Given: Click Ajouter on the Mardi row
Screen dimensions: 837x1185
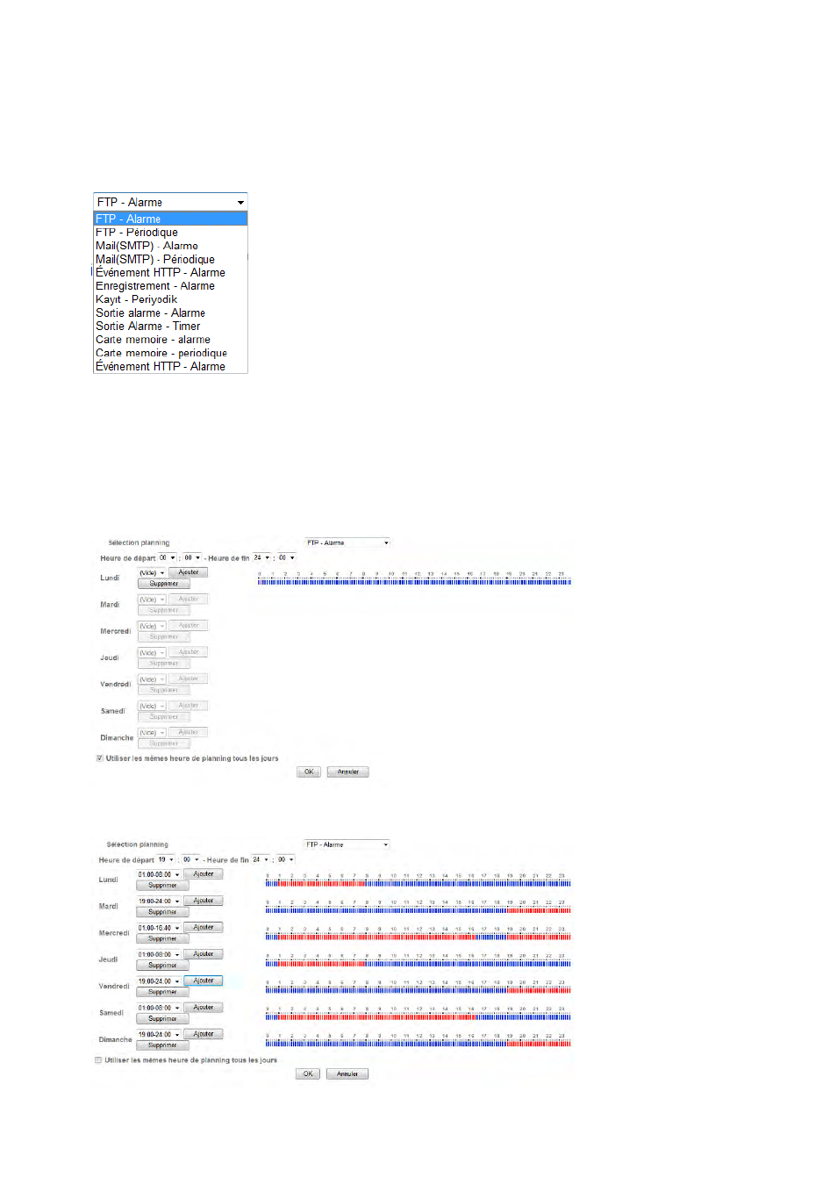Looking at the screenshot, I should [204, 901].
